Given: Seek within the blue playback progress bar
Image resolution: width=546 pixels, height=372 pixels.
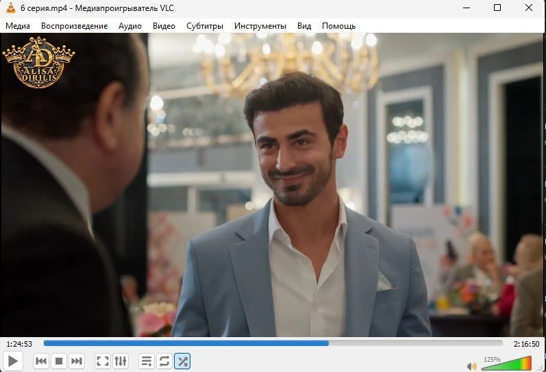Looking at the screenshot, I should 273,343.
